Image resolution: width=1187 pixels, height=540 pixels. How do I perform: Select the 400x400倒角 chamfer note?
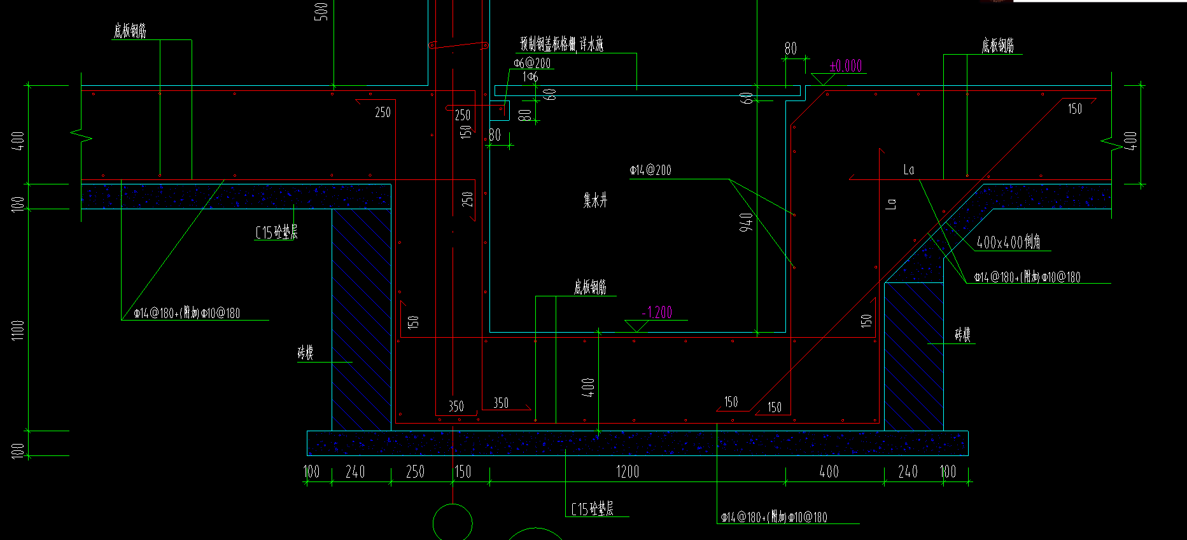click(1009, 242)
